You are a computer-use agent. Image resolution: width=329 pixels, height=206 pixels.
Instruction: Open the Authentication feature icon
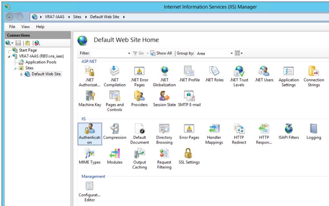(x=90, y=131)
